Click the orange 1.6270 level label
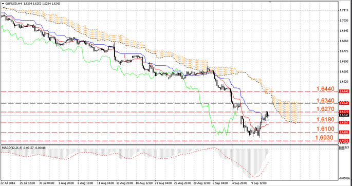The width and height of the screenshot is (352, 186). (325, 109)
